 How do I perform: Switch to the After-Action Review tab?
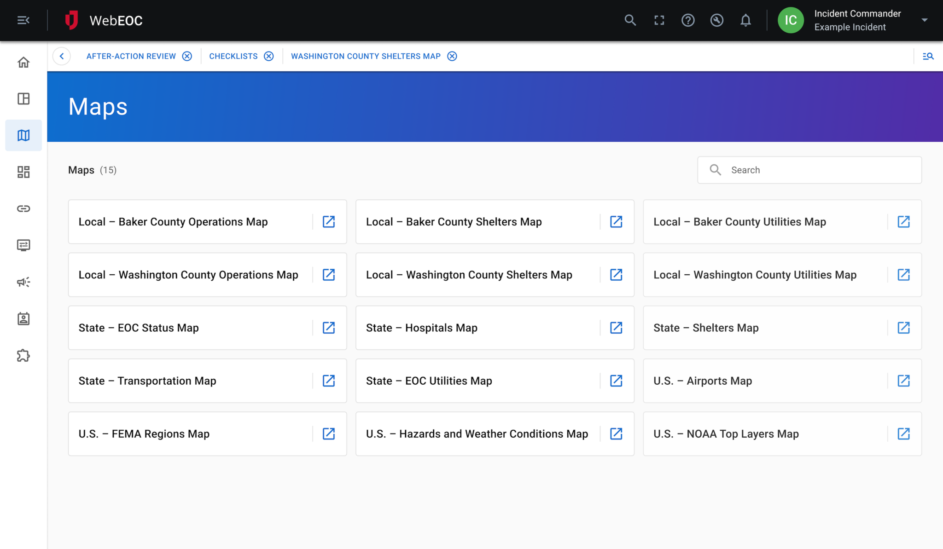[131, 56]
